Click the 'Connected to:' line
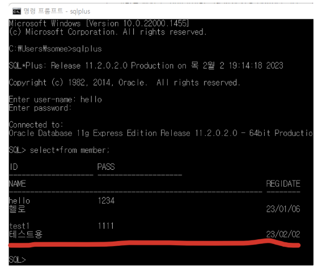This screenshot has width=318, height=266. click(36, 125)
